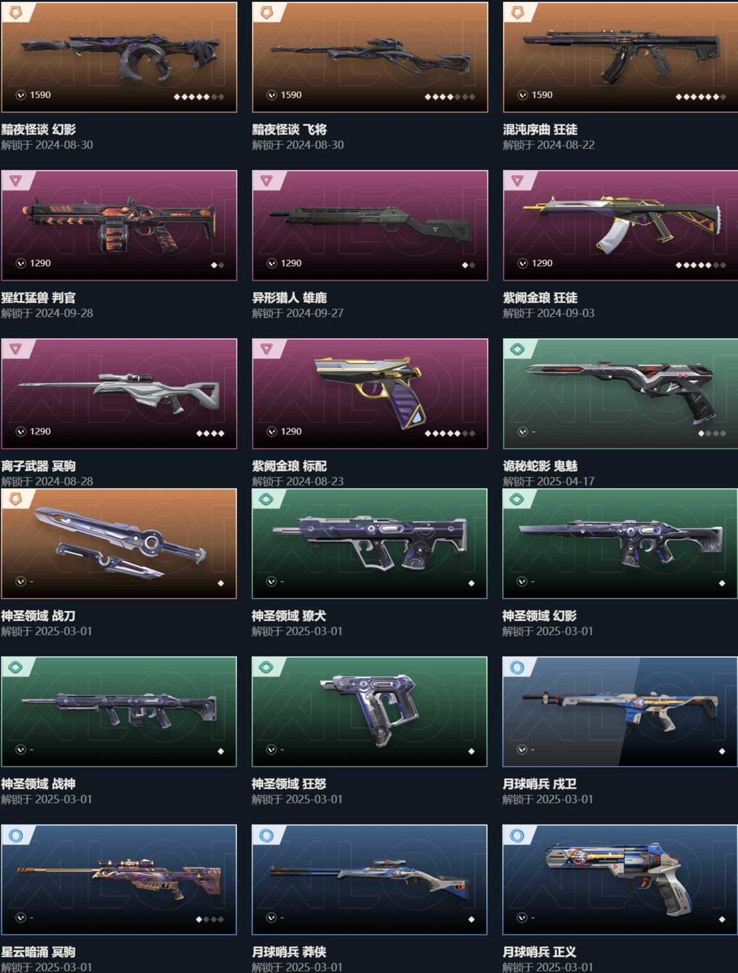Select the 月球哨兵 正义 skin title
The width and height of the screenshot is (738, 973).
539,952
